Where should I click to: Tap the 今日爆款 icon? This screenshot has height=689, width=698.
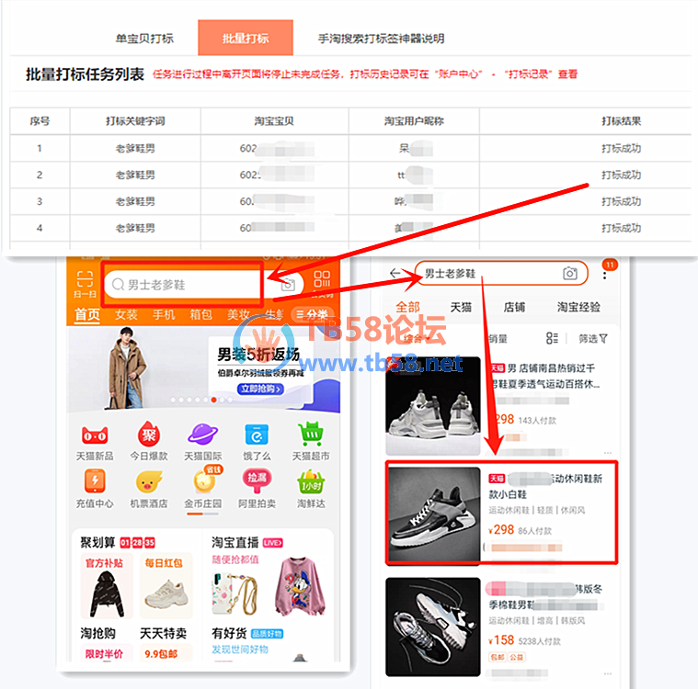[148, 435]
